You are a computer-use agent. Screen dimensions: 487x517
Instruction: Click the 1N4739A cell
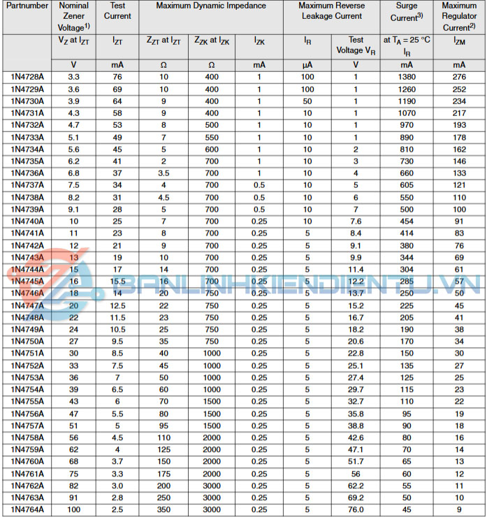tap(27, 210)
